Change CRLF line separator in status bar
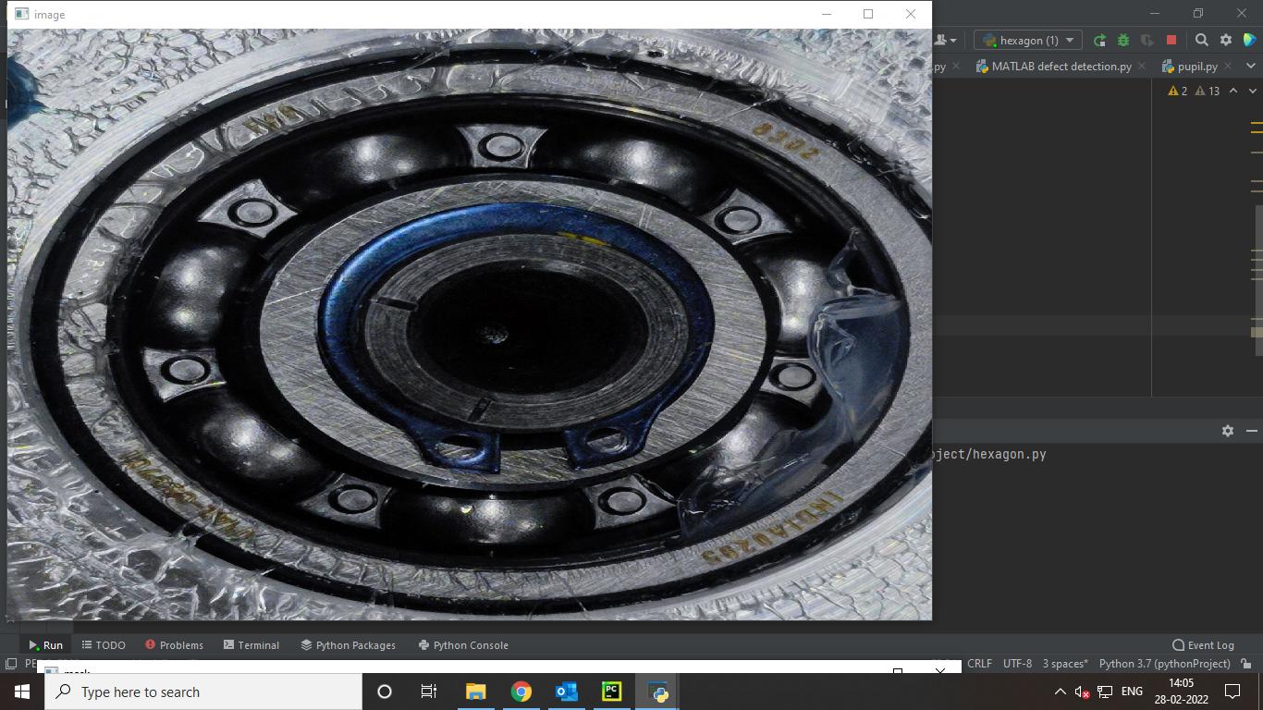 [979, 664]
